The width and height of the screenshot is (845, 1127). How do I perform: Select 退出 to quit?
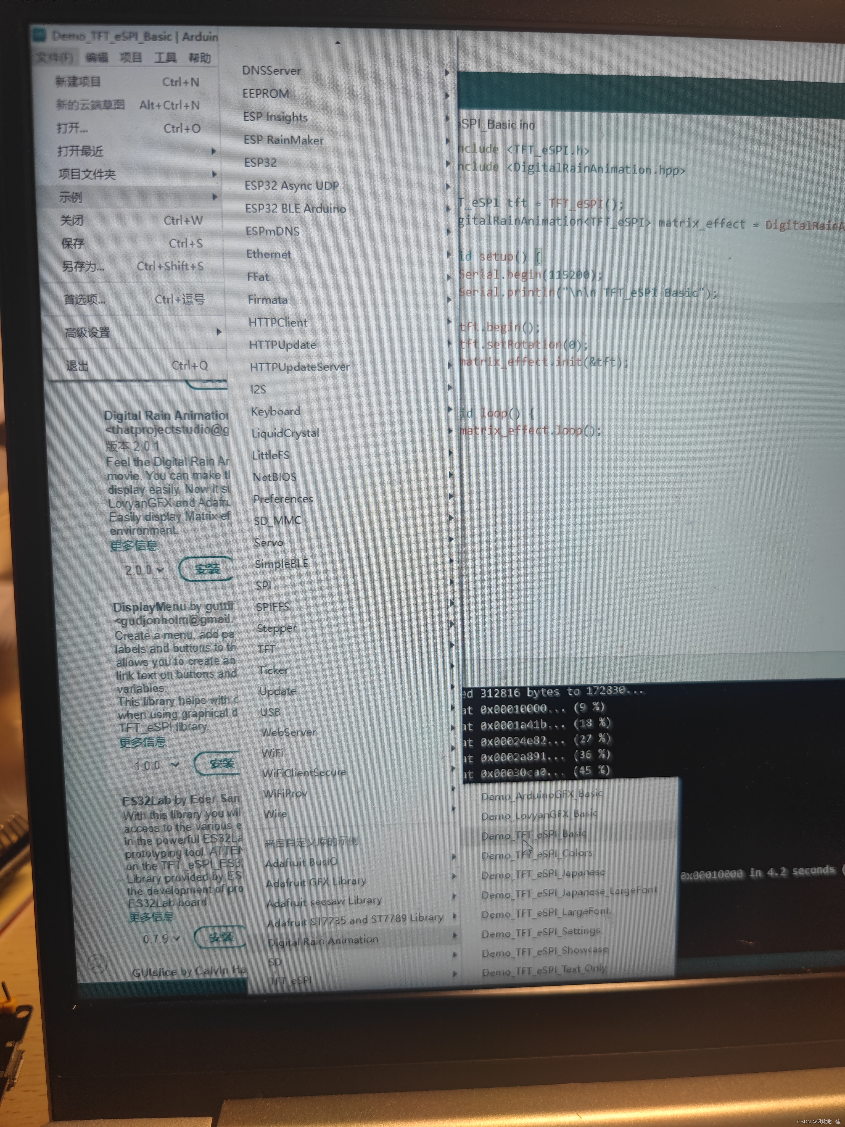[x=138, y=365]
